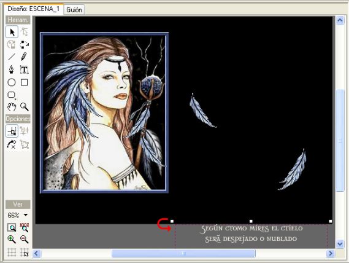The image size is (349, 263).
Task: Click the top-right selection handle of text box
Action: [331, 221]
